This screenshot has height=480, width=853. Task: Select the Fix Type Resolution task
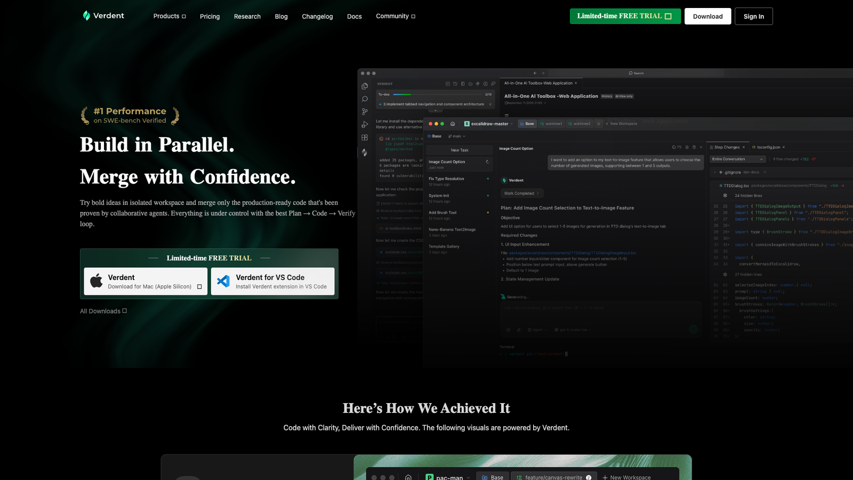click(x=460, y=181)
